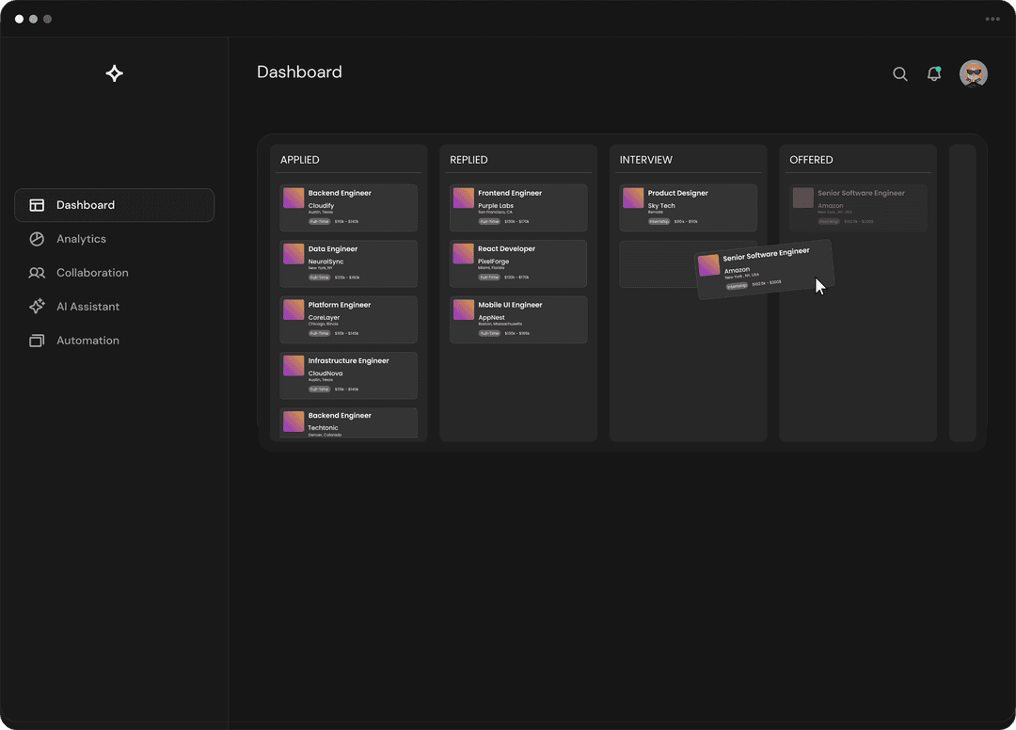This screenshot has height=730, width=1016.
Task: Click the gradient logo on the AppNest card
Action: tap(463, 309)
